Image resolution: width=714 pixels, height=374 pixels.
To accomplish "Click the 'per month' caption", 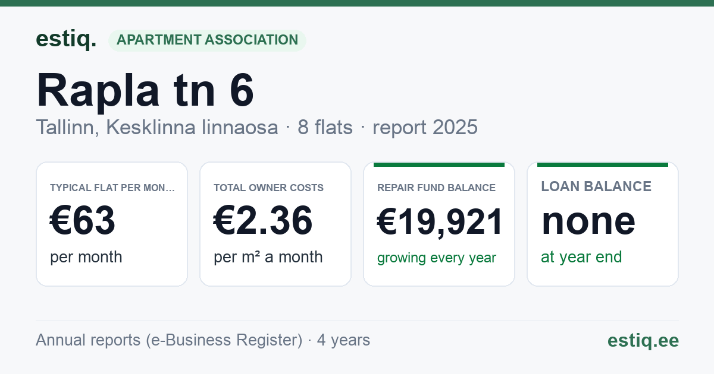I will 86,257.
